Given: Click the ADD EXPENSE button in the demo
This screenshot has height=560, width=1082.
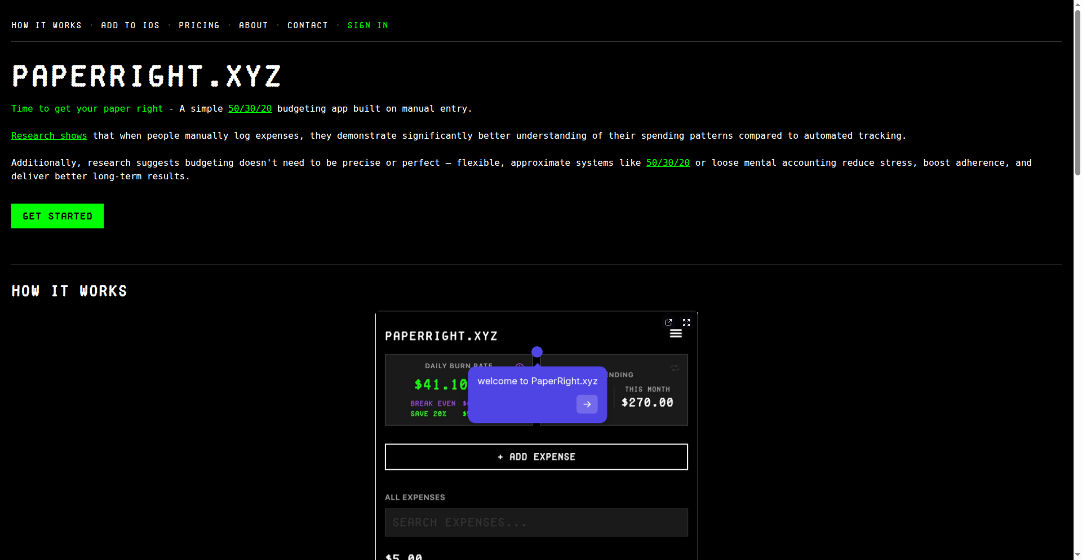Looking at the screenshot, I should tap(535, 457).
